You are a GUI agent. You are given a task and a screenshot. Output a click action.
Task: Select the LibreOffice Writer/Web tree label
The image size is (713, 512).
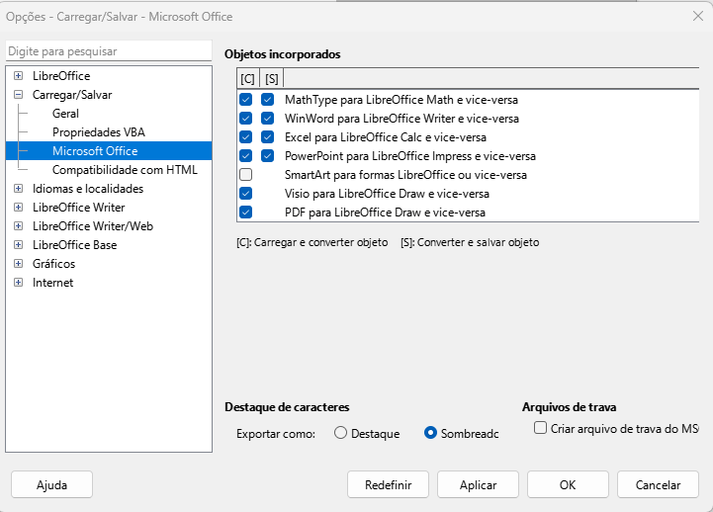[93, 225]
